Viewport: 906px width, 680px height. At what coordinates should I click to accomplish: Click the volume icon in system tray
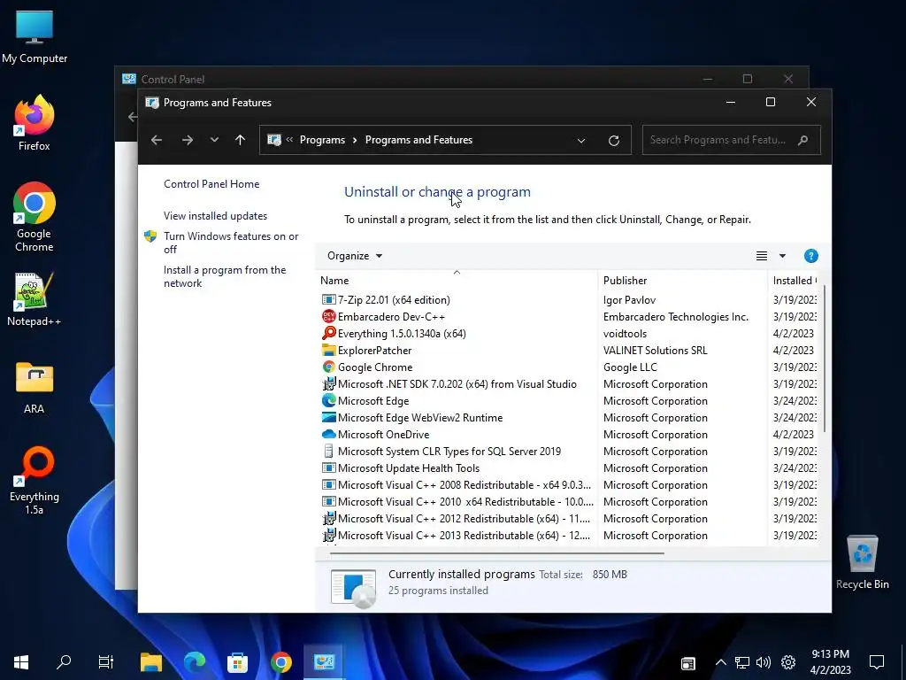pyautogui.click(x=764, y=662)
